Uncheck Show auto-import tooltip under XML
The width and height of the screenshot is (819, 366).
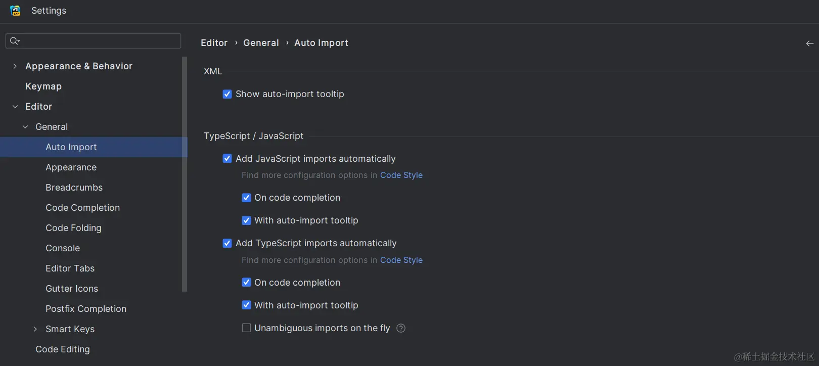tap(227, 94)
